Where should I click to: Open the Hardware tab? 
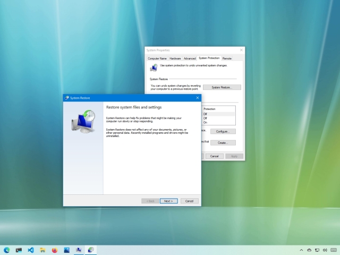tap(175, 58)
